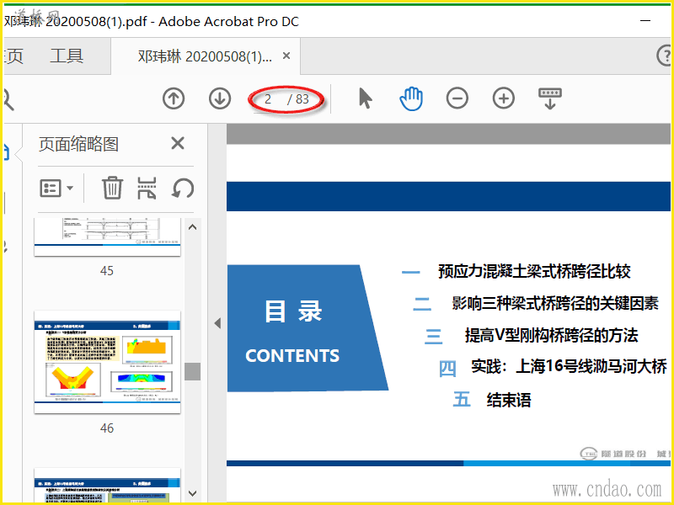Open the page thumbnails sidebar icon

pos(6,152)
